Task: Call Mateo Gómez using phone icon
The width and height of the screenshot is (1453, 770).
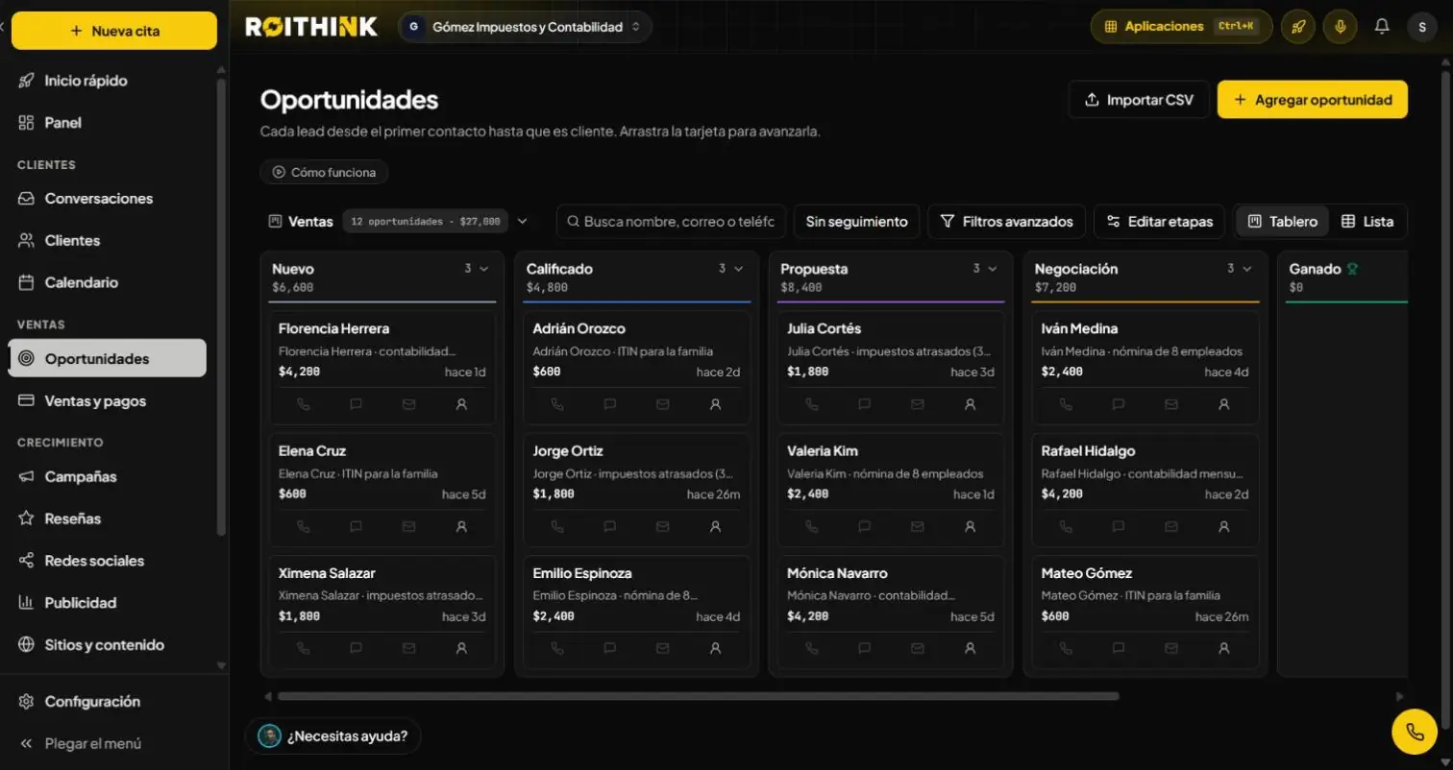Action: [x=1066, y=648]
